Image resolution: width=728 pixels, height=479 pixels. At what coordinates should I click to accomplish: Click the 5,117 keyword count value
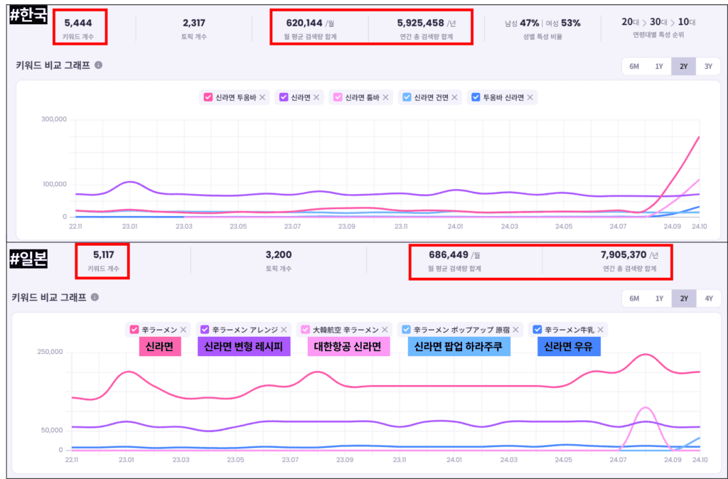coord(103,255)
